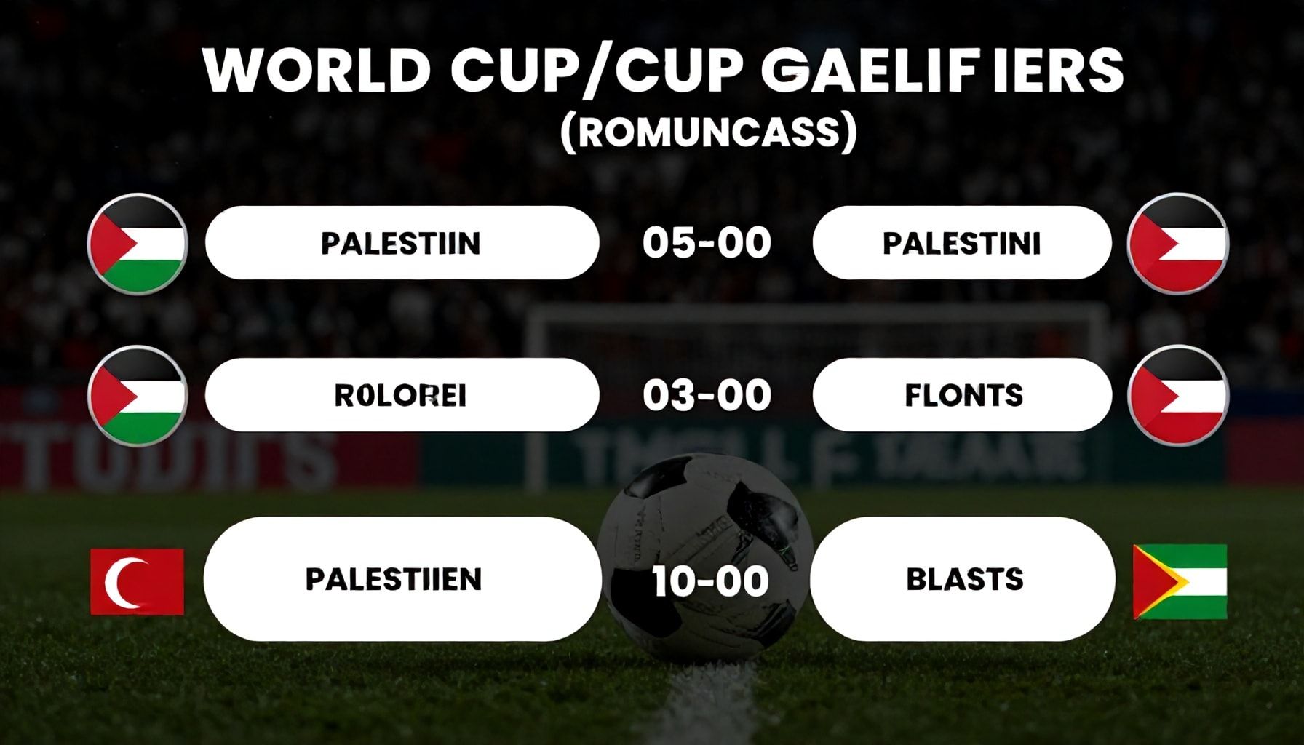Click the (ROMUNCASS) subtitle text
The height and width of the screenshot is (745, 1304).
(x=708, y=132)
